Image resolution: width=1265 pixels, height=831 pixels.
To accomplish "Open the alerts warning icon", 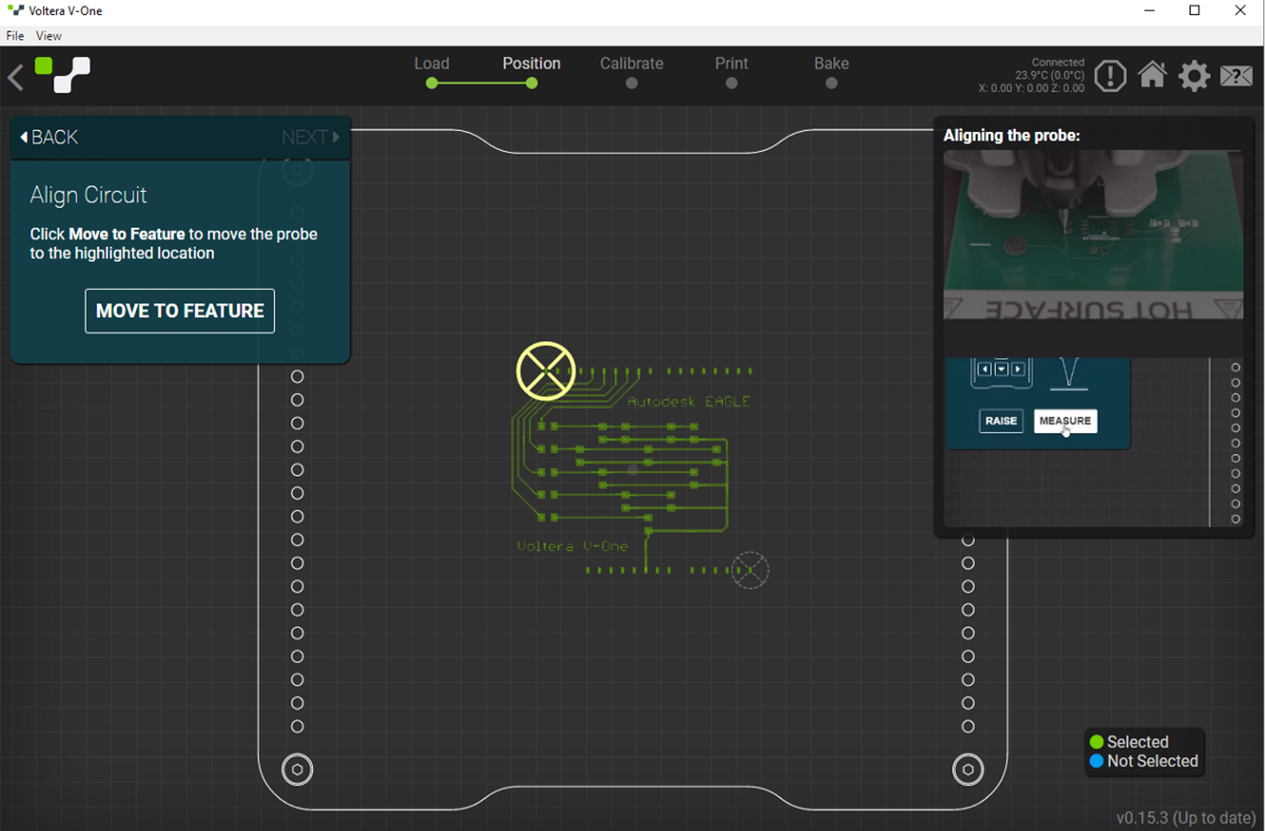I will 1110,75.
